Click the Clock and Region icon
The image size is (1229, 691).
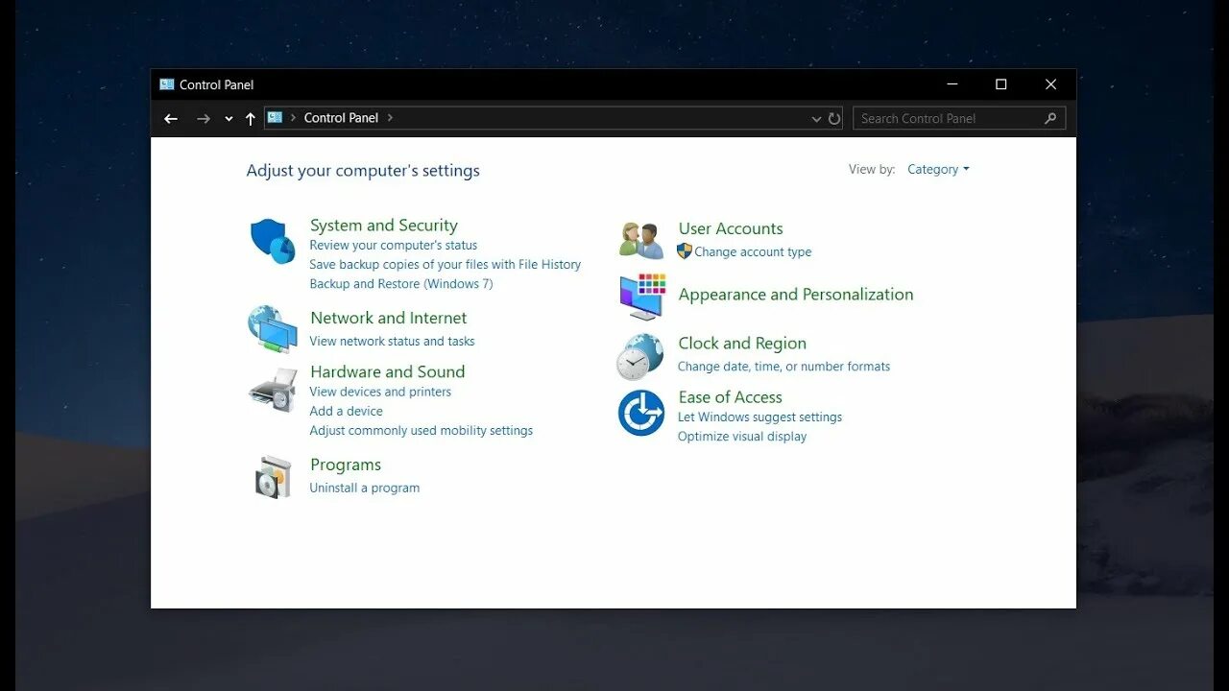click(639, 356)
